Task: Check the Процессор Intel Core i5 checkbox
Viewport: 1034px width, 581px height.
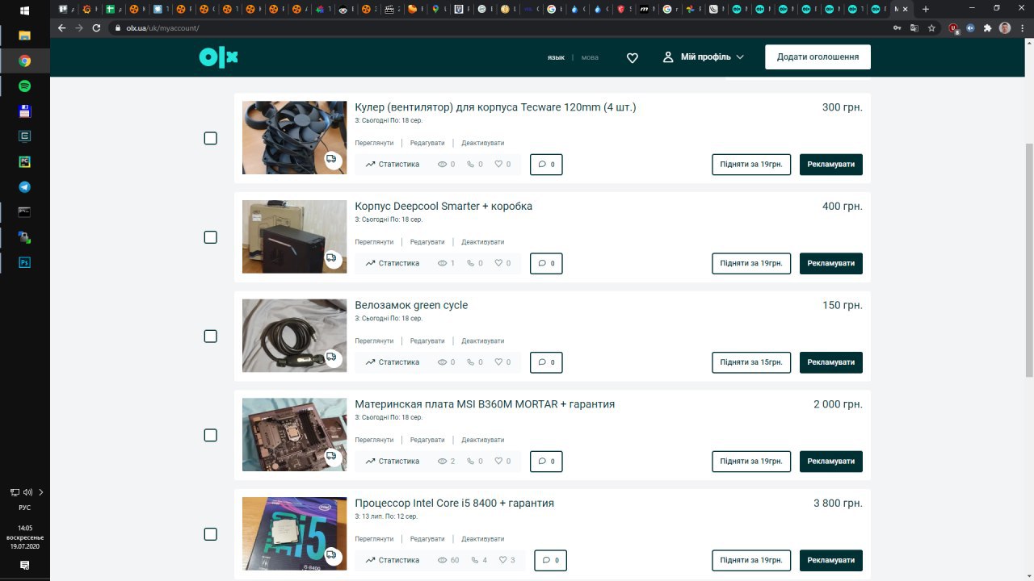Action: (211, 534)
